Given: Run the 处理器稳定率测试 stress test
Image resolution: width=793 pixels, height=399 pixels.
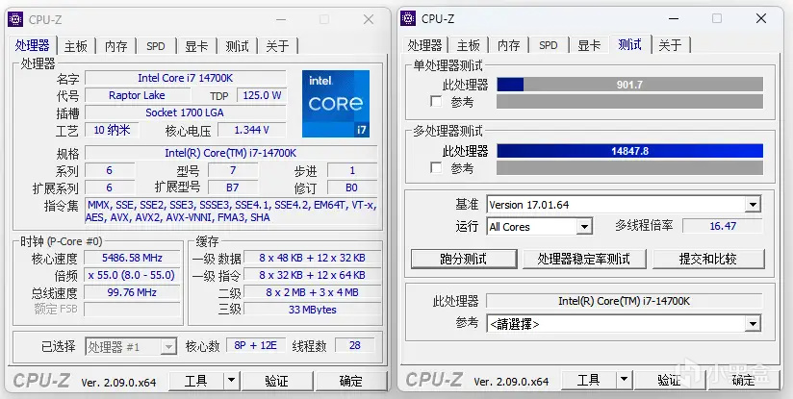Looking at the screenshot, I should (584, 259).
